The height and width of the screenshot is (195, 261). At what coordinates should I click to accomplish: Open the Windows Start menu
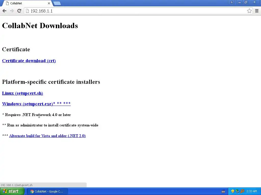pos(12,191)
